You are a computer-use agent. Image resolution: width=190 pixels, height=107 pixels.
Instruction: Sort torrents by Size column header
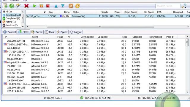(50, 12)
